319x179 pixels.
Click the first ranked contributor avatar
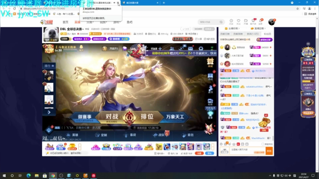point(227,47)
